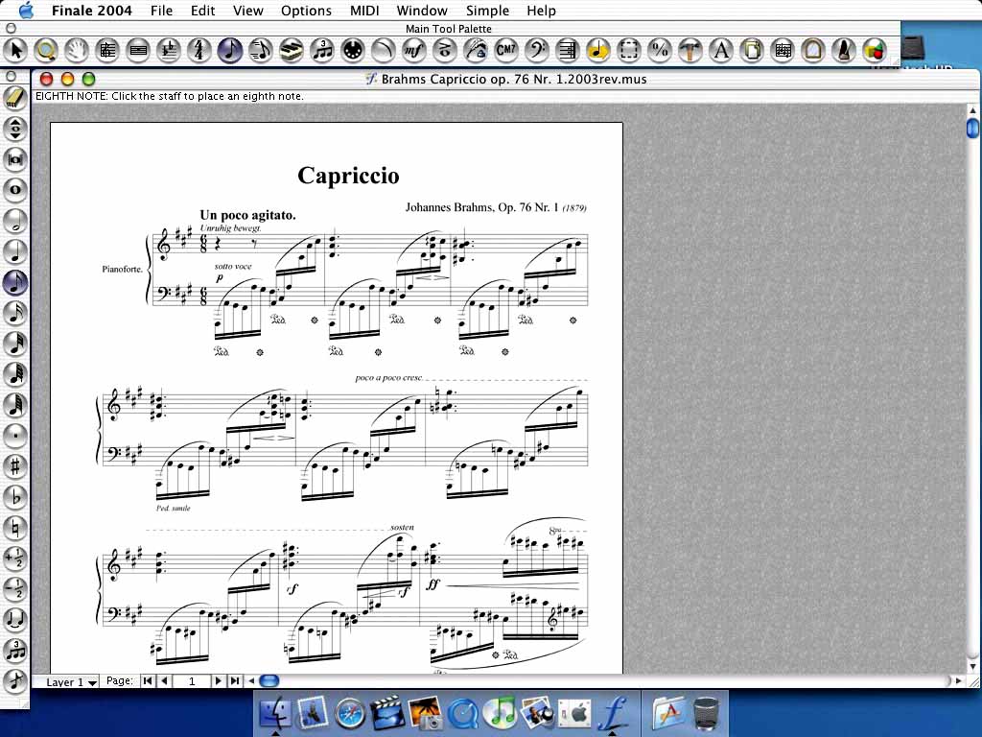Open the Trash in the Dock
Viewport: 982px width, 737px height.
click(x=709, y=713)
